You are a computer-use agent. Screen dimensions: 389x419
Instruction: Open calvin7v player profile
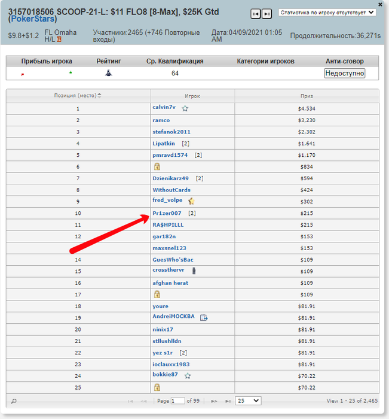pyautogui.click(x=164, y=107)
